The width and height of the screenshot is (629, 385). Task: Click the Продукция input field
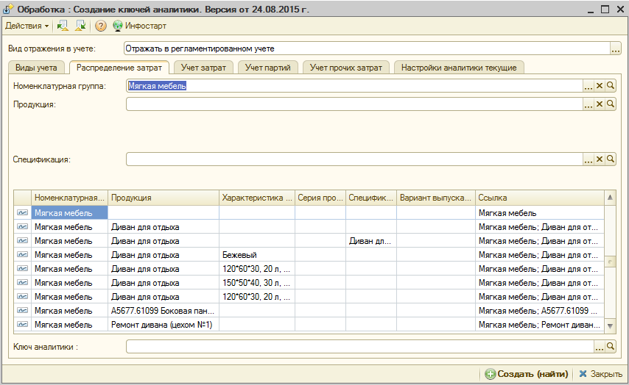[354, 104]
